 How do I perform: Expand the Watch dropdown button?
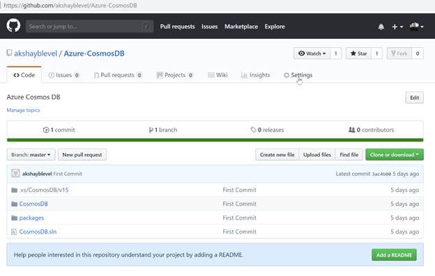coord(312,54)
